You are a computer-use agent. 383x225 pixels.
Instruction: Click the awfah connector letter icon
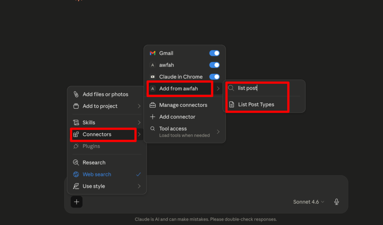click(x=153, y=65)
